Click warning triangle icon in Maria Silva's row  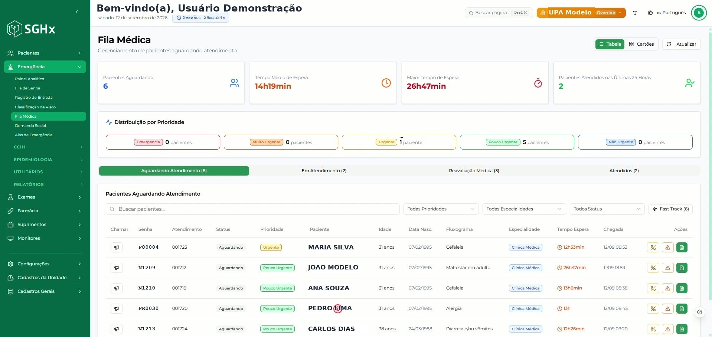pyautogui.click(x=667, y=248)
